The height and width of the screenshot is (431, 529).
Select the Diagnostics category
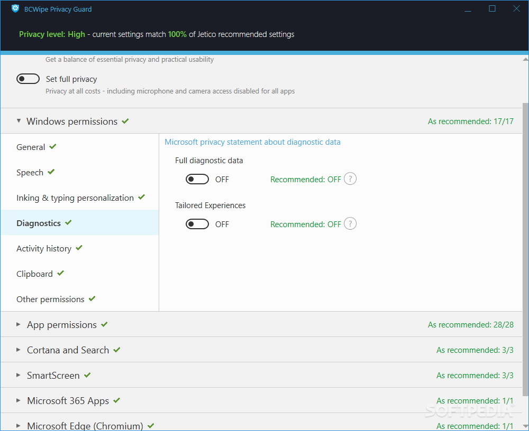(80, 223)
